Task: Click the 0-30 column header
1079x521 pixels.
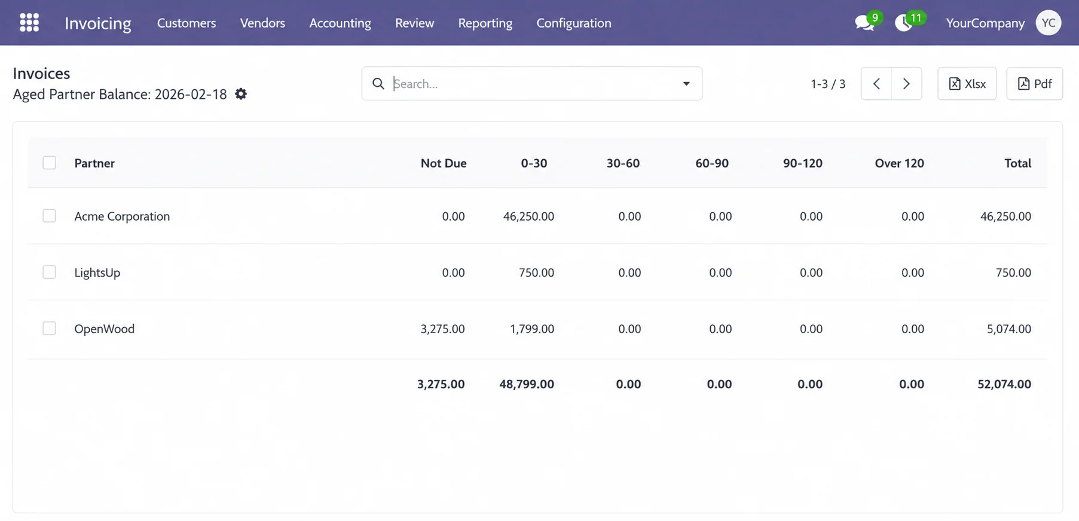Action: pyautogui.click(x=534, y=163)
